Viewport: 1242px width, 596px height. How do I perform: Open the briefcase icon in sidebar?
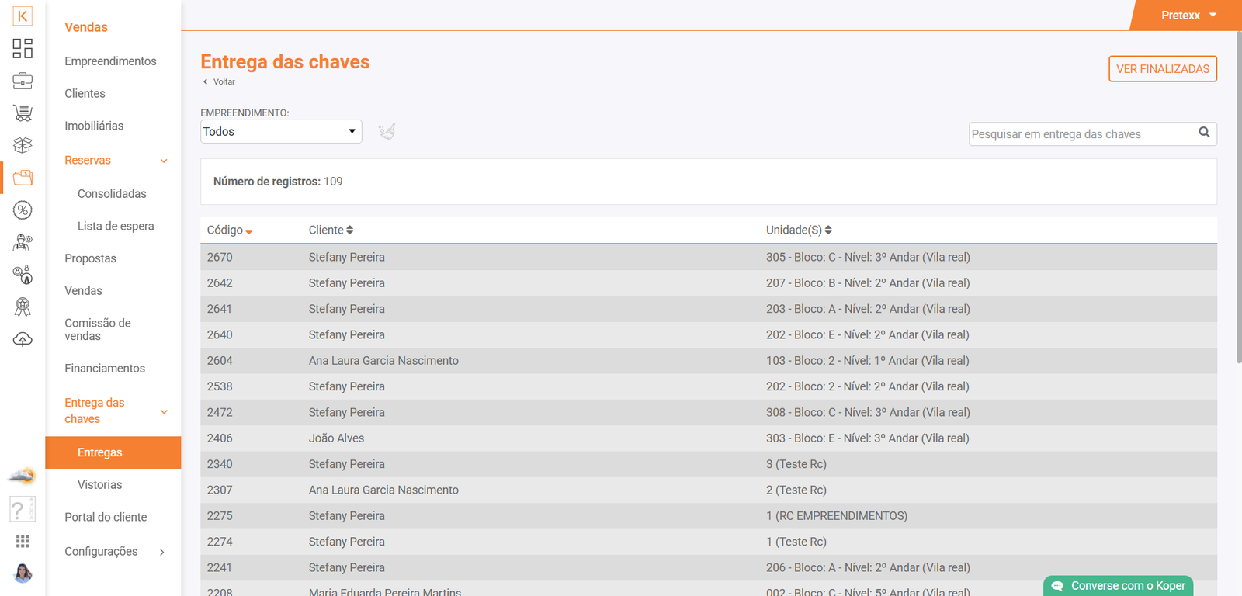[x=23, y=81]
